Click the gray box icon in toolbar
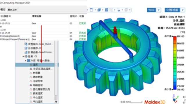 tap(126, 10)
